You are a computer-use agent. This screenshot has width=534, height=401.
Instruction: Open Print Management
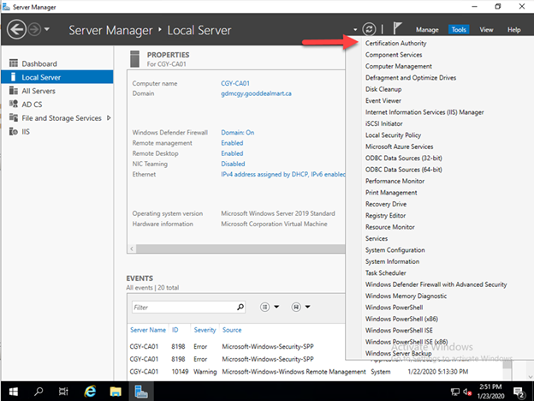click(391, 193)
